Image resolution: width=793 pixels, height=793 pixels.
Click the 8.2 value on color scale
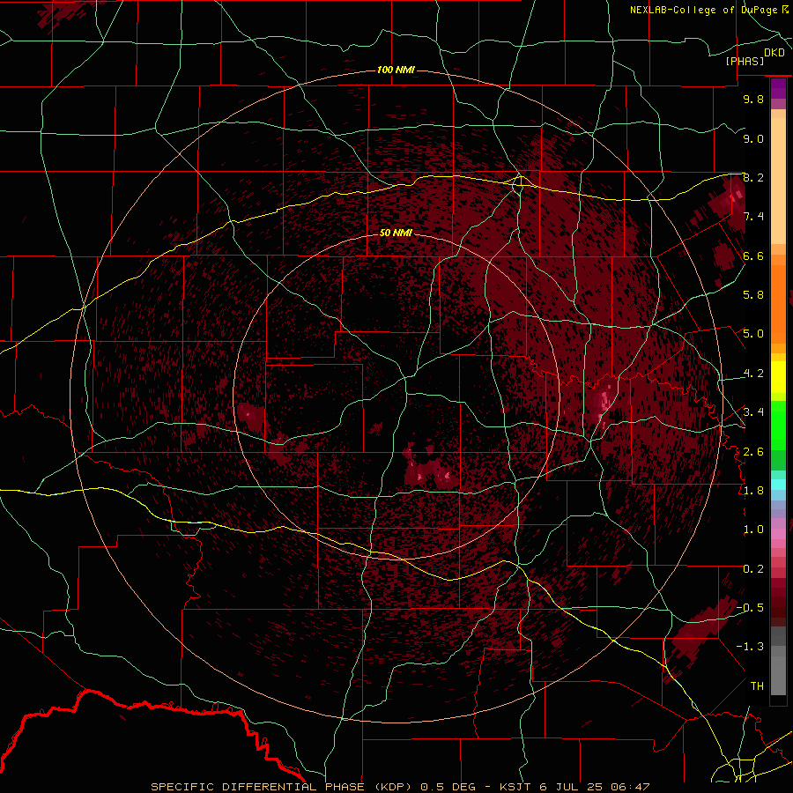[x=753, y=177]
